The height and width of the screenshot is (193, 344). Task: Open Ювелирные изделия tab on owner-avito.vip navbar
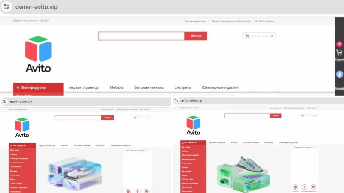(x=220, y=87)
